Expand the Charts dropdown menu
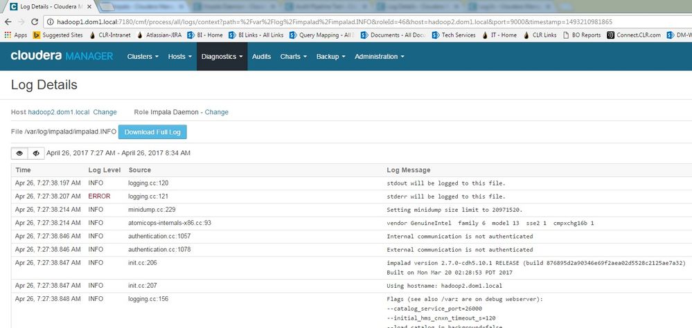This screenshot has height=328, width=692. (294, 57)
